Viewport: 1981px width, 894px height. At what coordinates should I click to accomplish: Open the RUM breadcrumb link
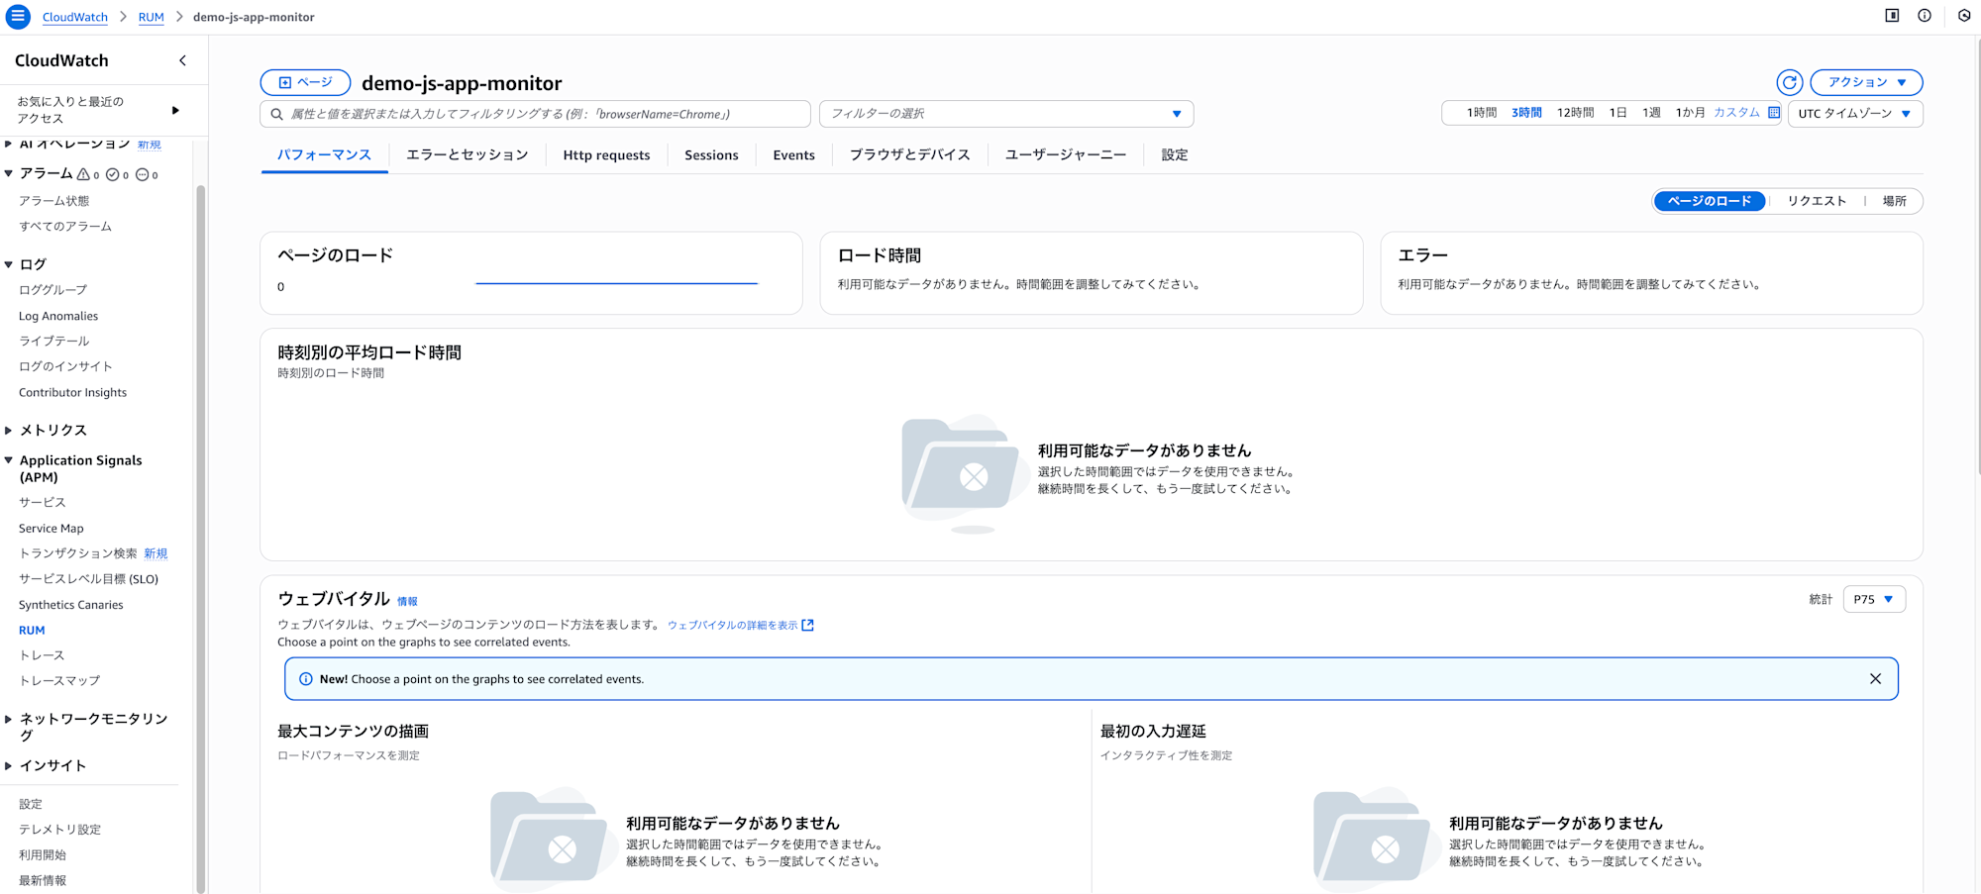151,17
